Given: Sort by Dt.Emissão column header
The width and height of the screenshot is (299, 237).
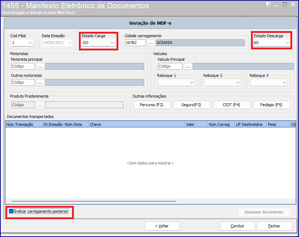Looking at the screenshot, I should tap(53, 124).
